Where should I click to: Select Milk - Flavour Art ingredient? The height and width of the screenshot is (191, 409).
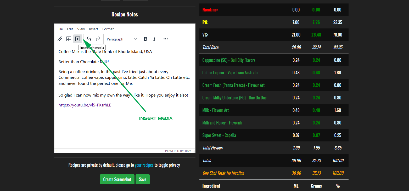tap(216, 110)
